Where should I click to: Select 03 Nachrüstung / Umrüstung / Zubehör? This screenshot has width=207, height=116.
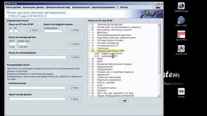click(112, 30)
